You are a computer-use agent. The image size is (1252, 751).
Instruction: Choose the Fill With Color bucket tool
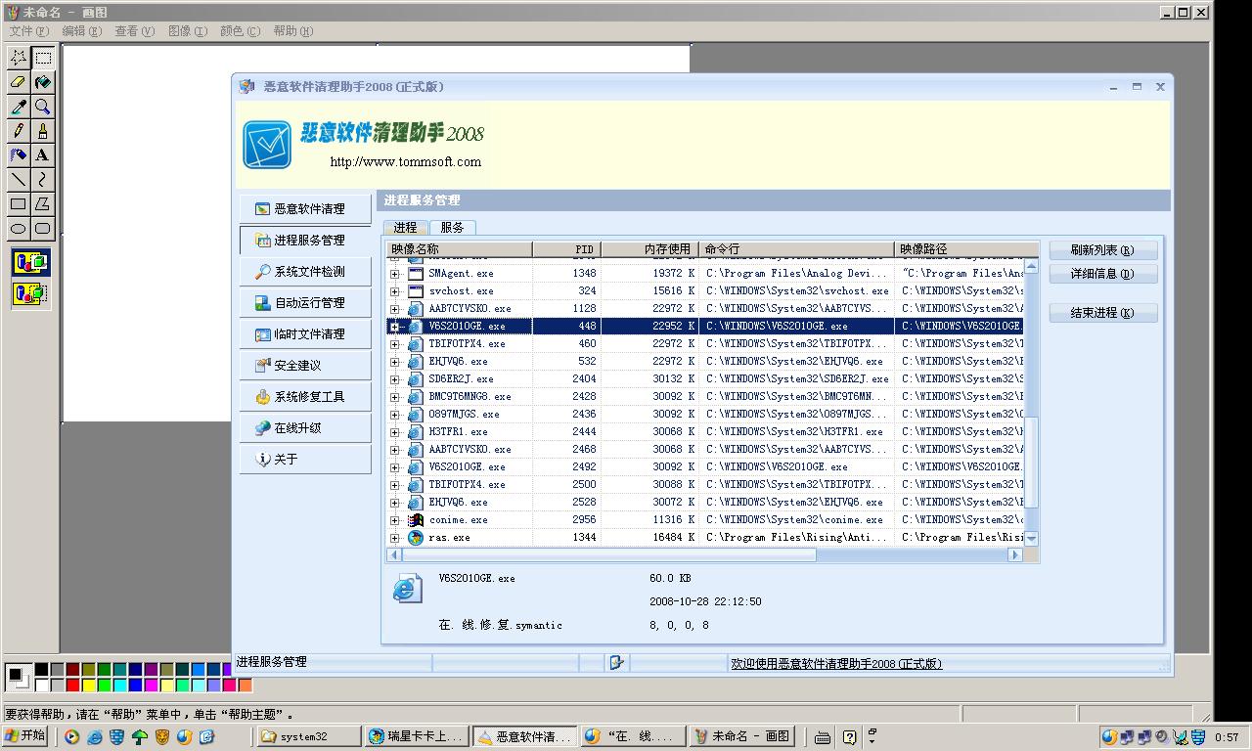(x=43, y=82)
